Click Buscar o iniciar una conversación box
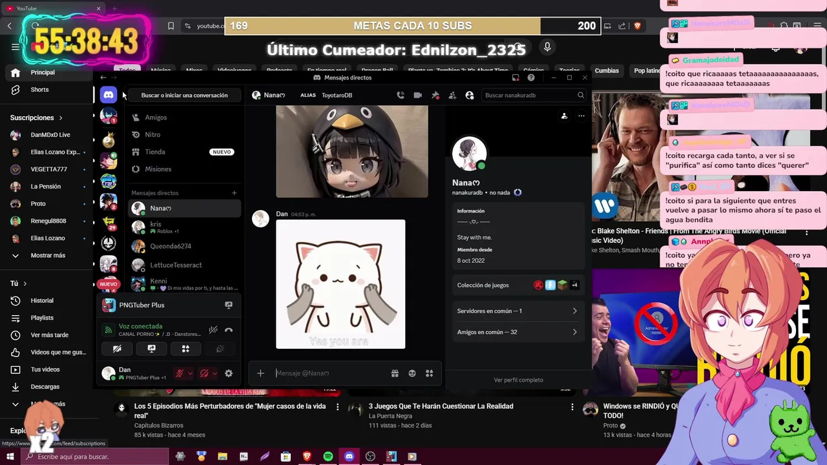The height and width of the screenshot is (465, 827). pos(184,95)
